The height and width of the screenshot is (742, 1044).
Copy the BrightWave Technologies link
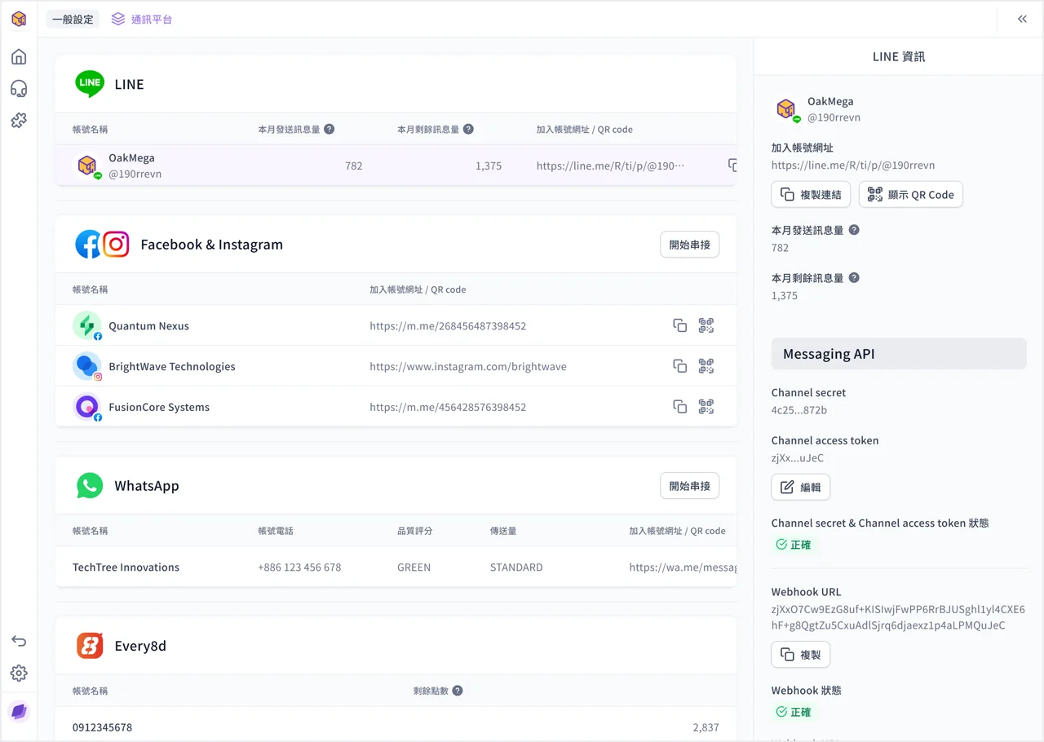pyautogui.click(x=679, y=366)
